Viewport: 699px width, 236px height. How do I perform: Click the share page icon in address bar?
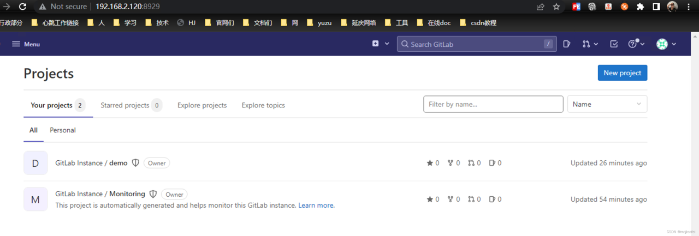(x=541, y=7)
